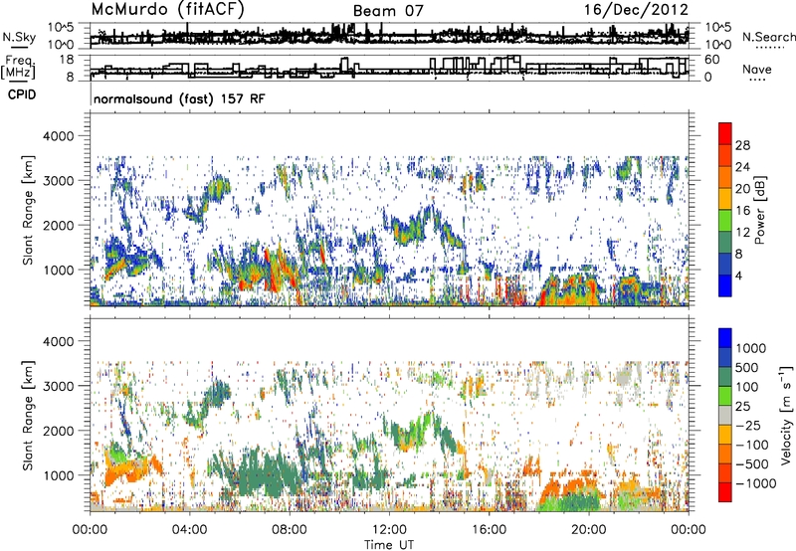Click the blue bottom of the power color bar
The width and height of the screenshot is (796, 551).
(x=725, y=285)
